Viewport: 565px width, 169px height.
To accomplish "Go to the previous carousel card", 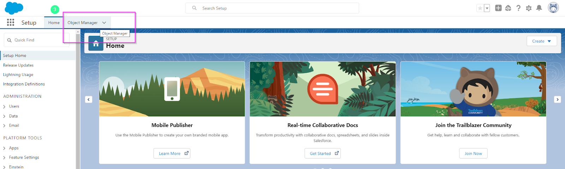I will pos(89,99).
